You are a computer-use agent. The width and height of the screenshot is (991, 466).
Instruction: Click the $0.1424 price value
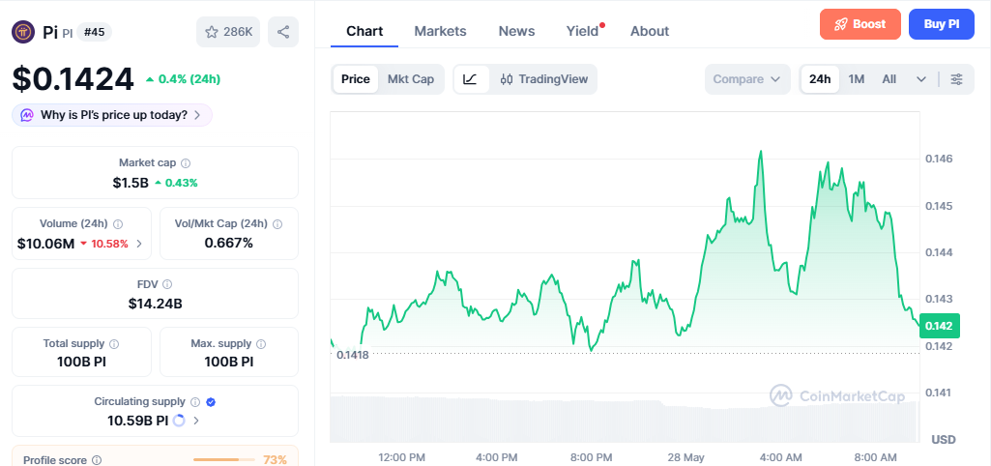[73, 79]
